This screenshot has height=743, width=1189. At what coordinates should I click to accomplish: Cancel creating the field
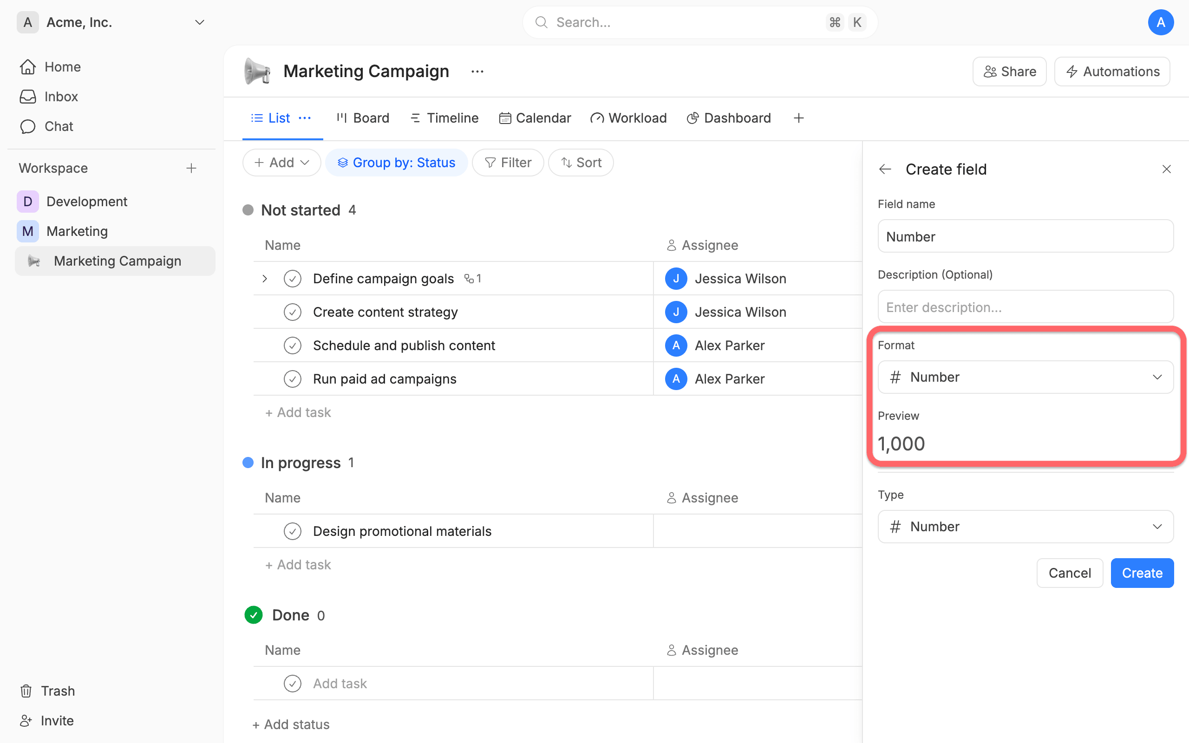pos(1070,573)
